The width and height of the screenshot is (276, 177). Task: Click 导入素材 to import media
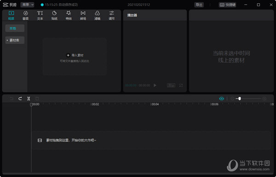click(x=75, y=55)
